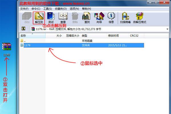Click the Test (测试) archive icon

tap(51, 18)
